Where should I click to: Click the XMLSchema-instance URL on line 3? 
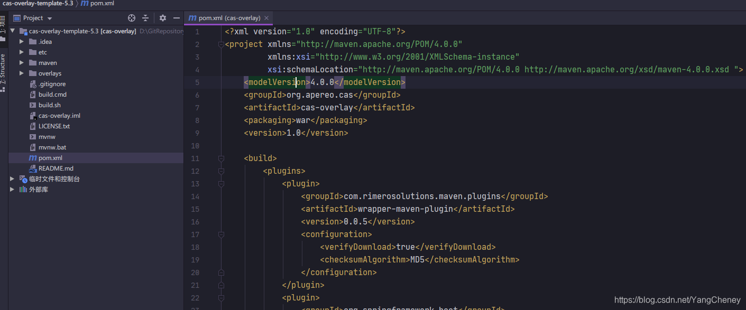[x=417, y=57]
